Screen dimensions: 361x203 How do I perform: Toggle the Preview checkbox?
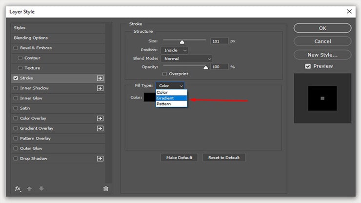tap(308, 66)
